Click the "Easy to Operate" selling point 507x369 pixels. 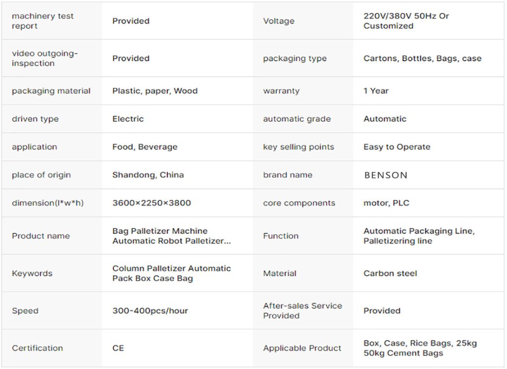tap(397, 147)
